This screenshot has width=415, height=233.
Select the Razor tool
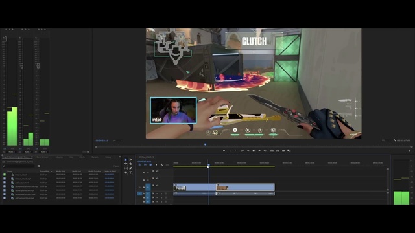[x=130, y=164]
